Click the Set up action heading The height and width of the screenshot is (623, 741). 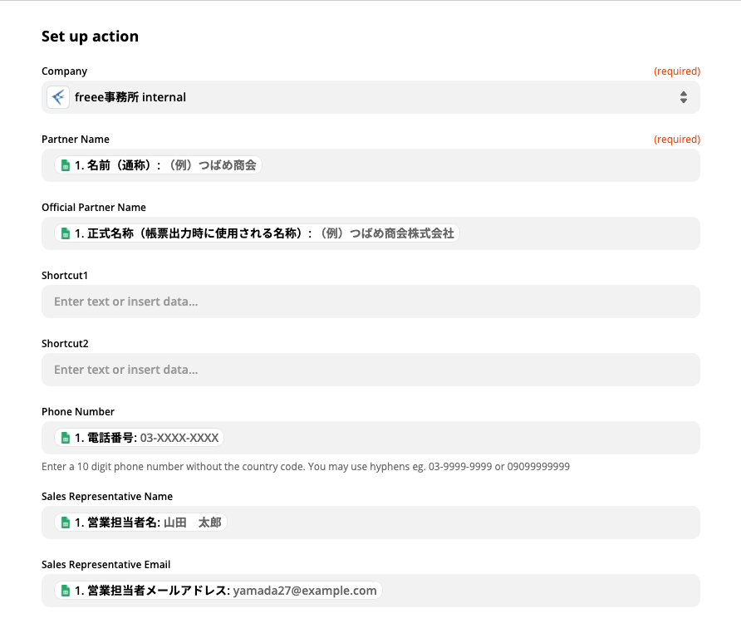pos(90,37)
